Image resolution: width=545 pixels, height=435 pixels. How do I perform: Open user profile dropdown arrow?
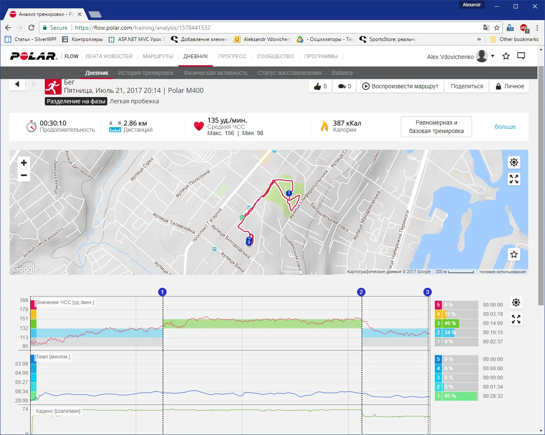[493, 56]
